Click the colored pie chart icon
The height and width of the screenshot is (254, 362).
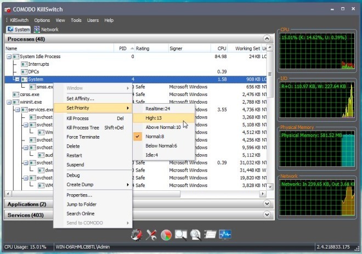166,235
